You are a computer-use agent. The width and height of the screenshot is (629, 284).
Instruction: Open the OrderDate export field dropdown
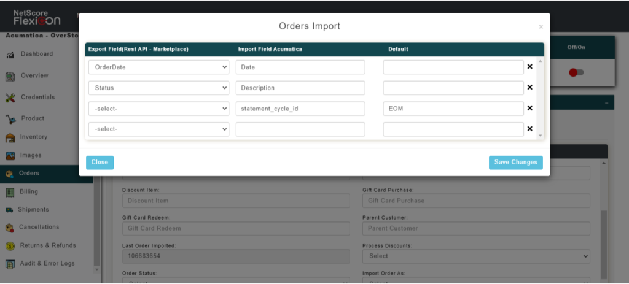tap(158, 67)
